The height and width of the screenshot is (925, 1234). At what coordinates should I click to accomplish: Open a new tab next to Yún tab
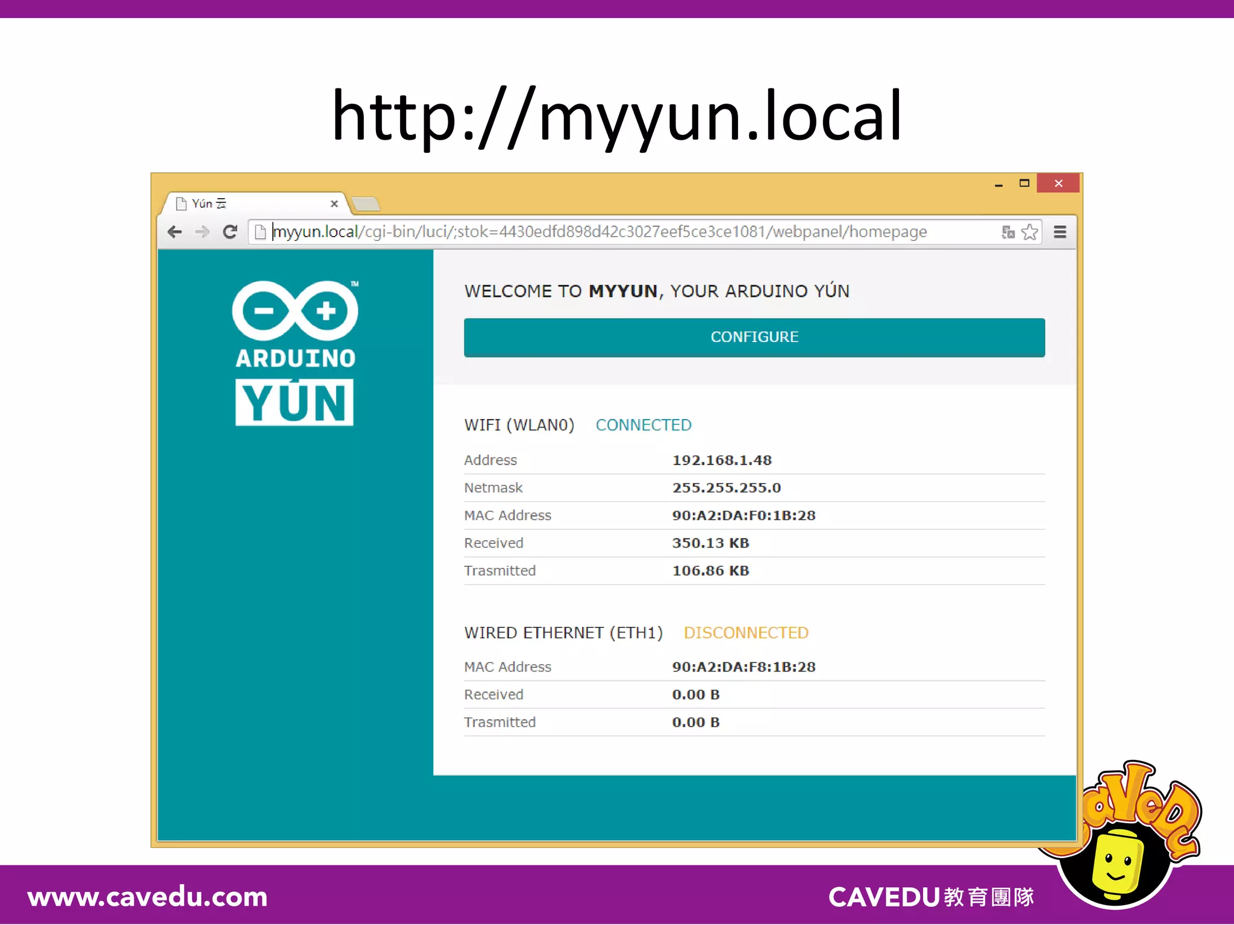[366, 204]
